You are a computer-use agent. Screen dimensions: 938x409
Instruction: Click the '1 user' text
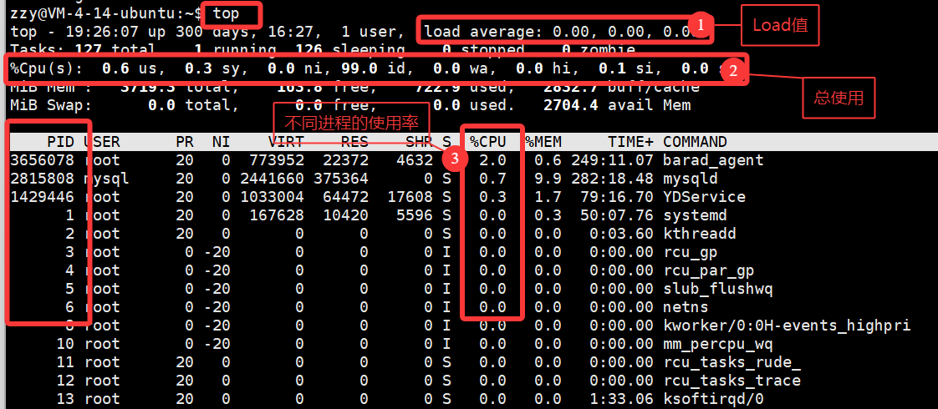click(370, 32)
